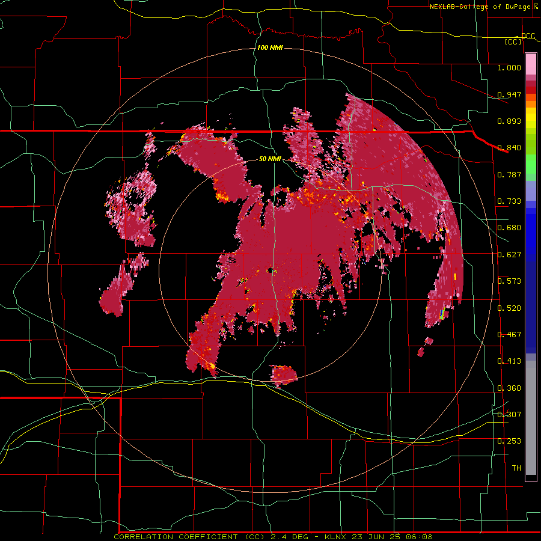This screenshot has height=541, width=541.
Task: Click the 50 NMI range ring label
Action: pos(270,159)
